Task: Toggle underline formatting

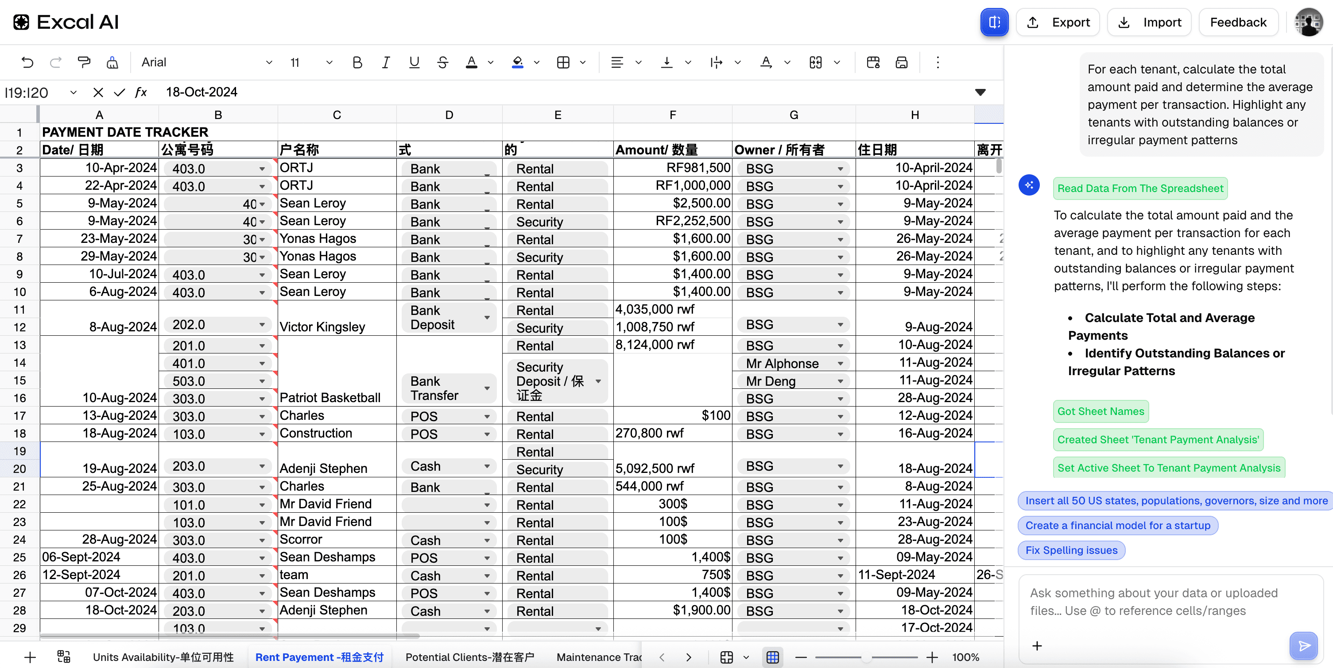Action: click(414, 62)
